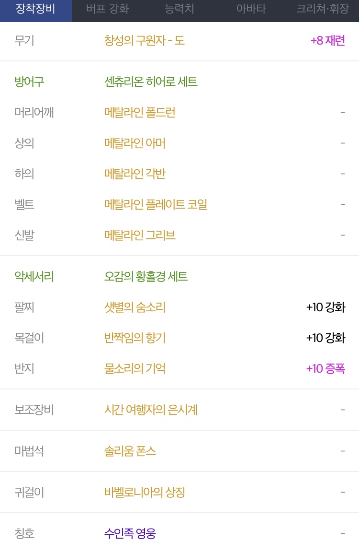Open weapon 창성의 구원자 - 도
359x553 pixels.
click(144, 41)
